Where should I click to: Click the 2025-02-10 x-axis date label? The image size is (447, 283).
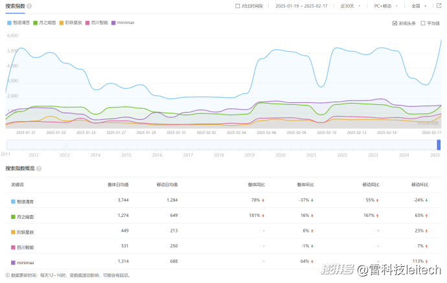(327, 133)
